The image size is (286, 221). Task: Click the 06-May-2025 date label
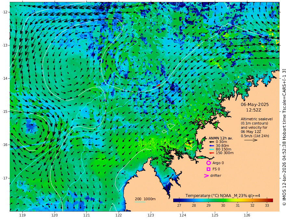[254, 104]
